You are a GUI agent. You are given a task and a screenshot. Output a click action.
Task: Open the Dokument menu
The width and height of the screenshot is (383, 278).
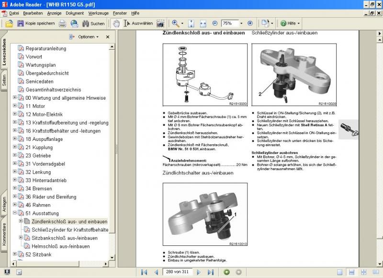75,13
